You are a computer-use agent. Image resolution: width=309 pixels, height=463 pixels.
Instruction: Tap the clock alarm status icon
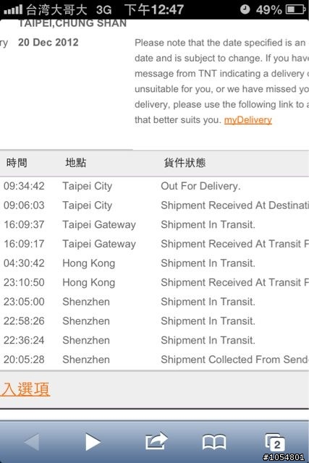[x=245, y=9]
